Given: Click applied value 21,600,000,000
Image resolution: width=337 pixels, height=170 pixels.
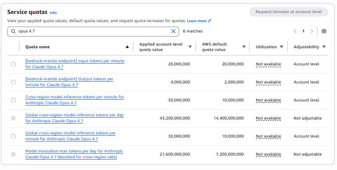Looking at the screenshot, I should pyautogui.click(x=175, y=154).
